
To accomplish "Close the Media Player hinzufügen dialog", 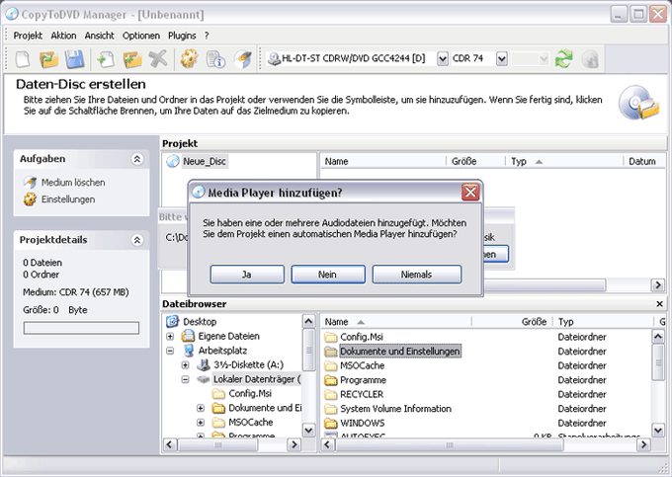I will click(470, 193).
